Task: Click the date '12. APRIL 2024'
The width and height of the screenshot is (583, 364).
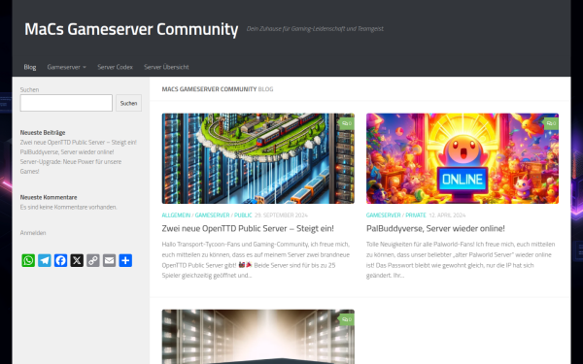Action: 447,215
